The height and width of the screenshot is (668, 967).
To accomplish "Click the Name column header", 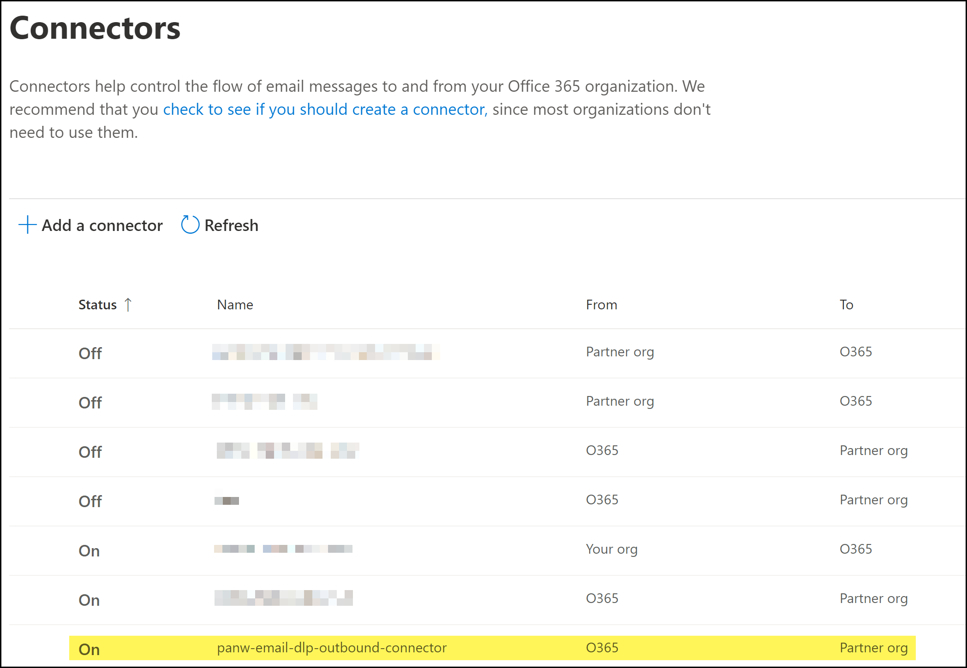I will pos(235,305).
